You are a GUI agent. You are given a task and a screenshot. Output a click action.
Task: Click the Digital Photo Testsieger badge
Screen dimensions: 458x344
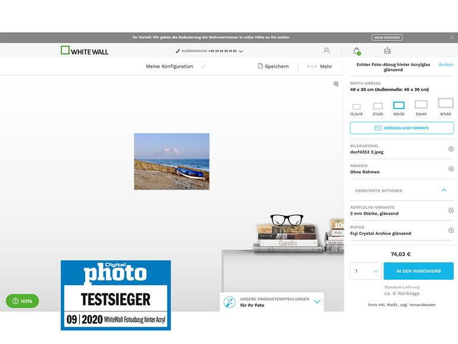point(115,295)
